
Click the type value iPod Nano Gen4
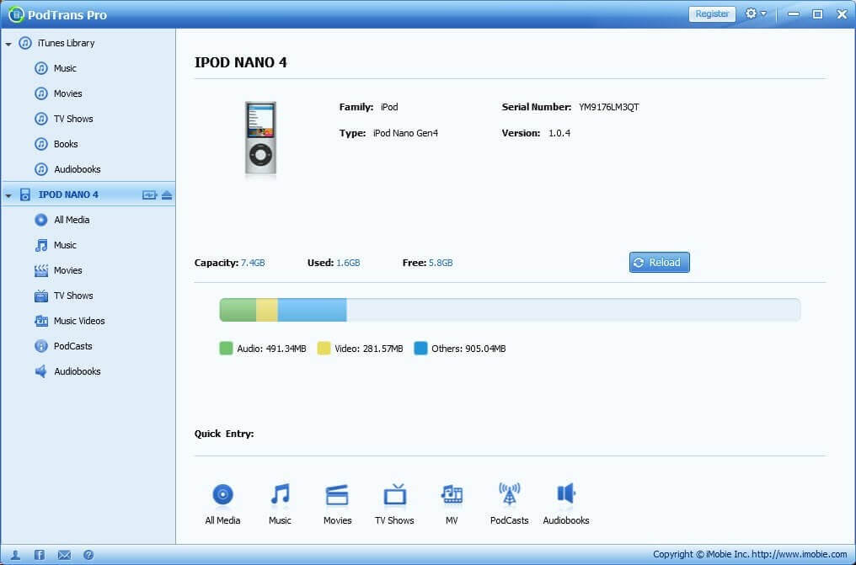405,133
